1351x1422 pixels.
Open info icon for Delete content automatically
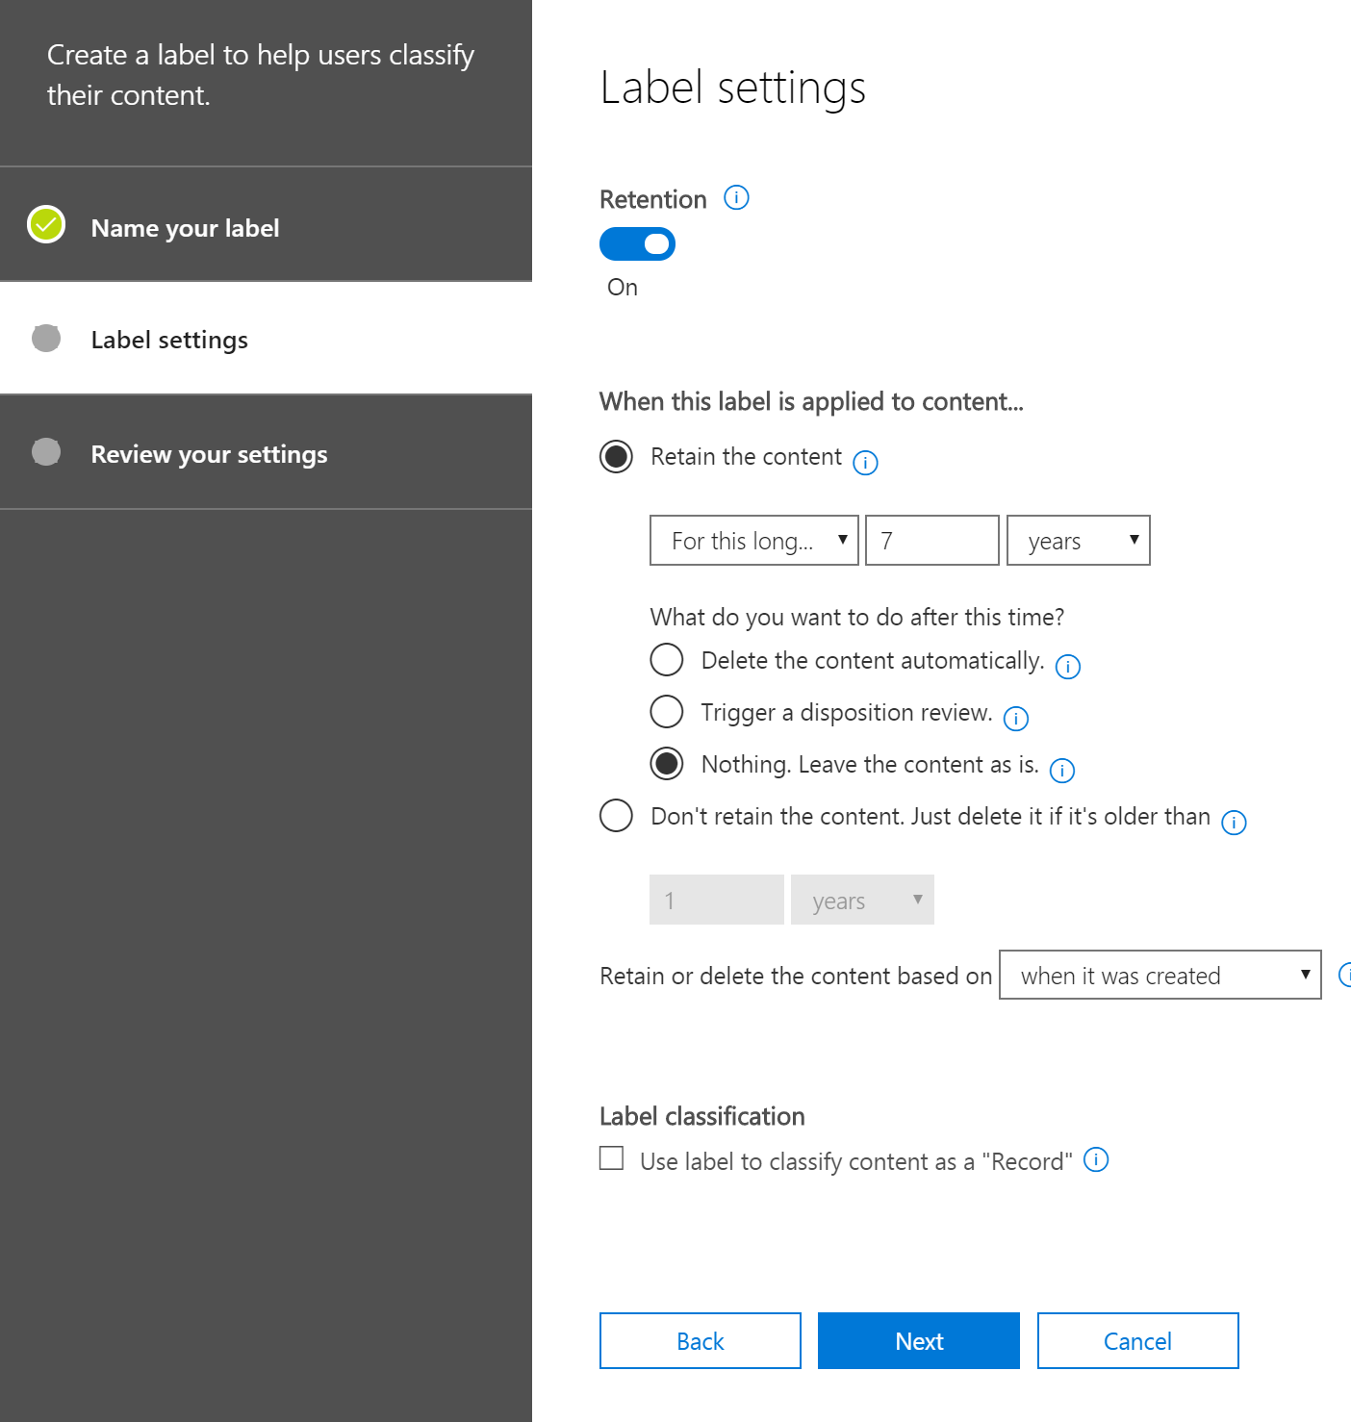click(1067, 667)
